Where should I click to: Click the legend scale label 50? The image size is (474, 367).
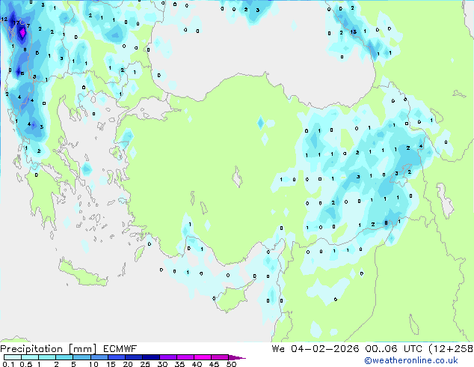point(231,364)
